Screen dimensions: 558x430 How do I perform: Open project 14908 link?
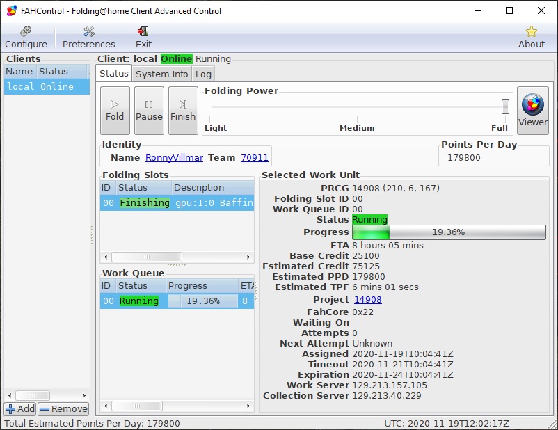pos(368,300)
